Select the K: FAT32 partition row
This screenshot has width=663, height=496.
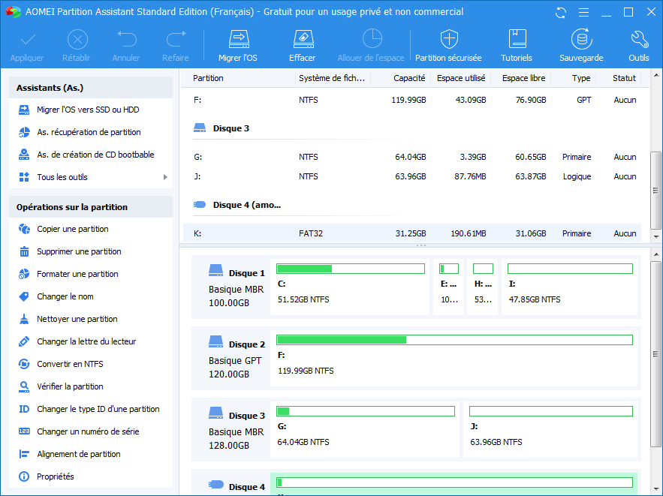tap(412, 233)
